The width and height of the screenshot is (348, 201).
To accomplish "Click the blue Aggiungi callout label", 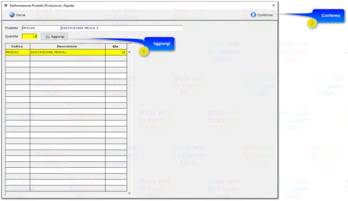I will (161, 44).
